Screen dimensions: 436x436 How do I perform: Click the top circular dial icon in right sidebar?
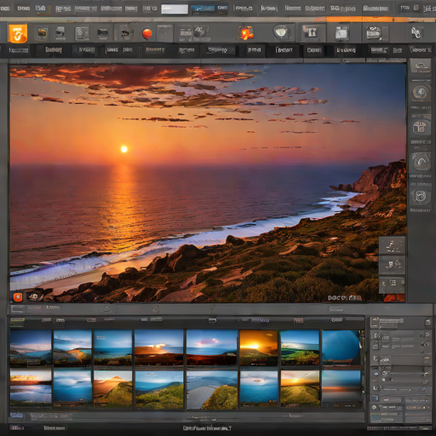[420, 92]
